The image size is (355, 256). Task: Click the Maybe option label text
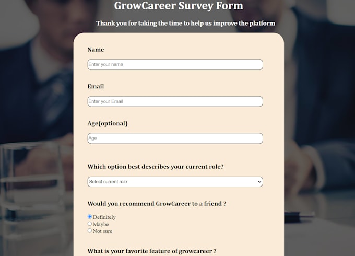coord(101,224)
